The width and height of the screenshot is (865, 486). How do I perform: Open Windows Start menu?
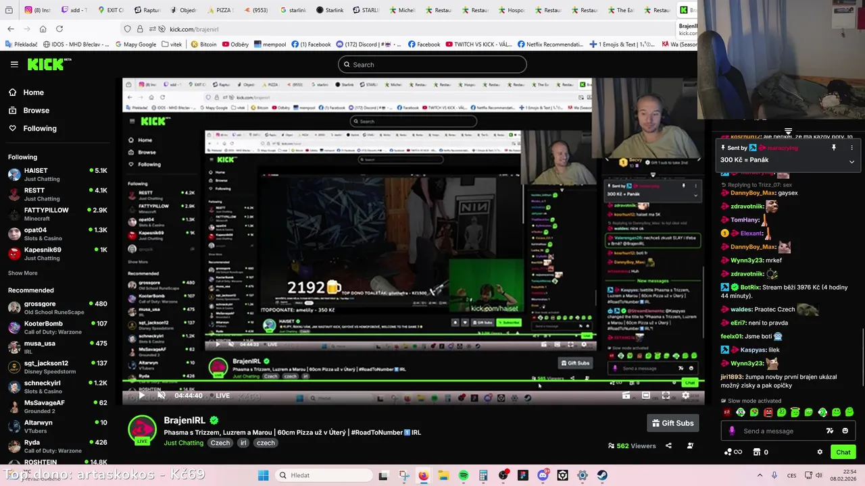pos(263,475)
